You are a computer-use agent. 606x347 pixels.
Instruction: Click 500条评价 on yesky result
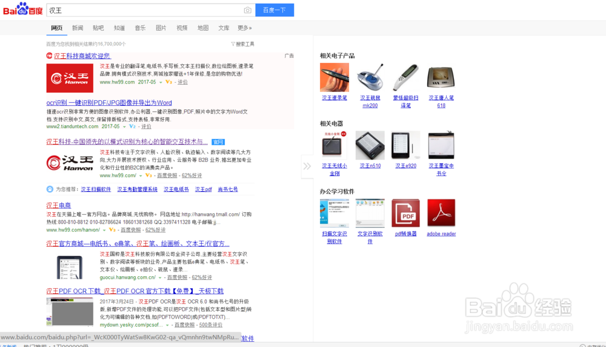tap(211, 325)
